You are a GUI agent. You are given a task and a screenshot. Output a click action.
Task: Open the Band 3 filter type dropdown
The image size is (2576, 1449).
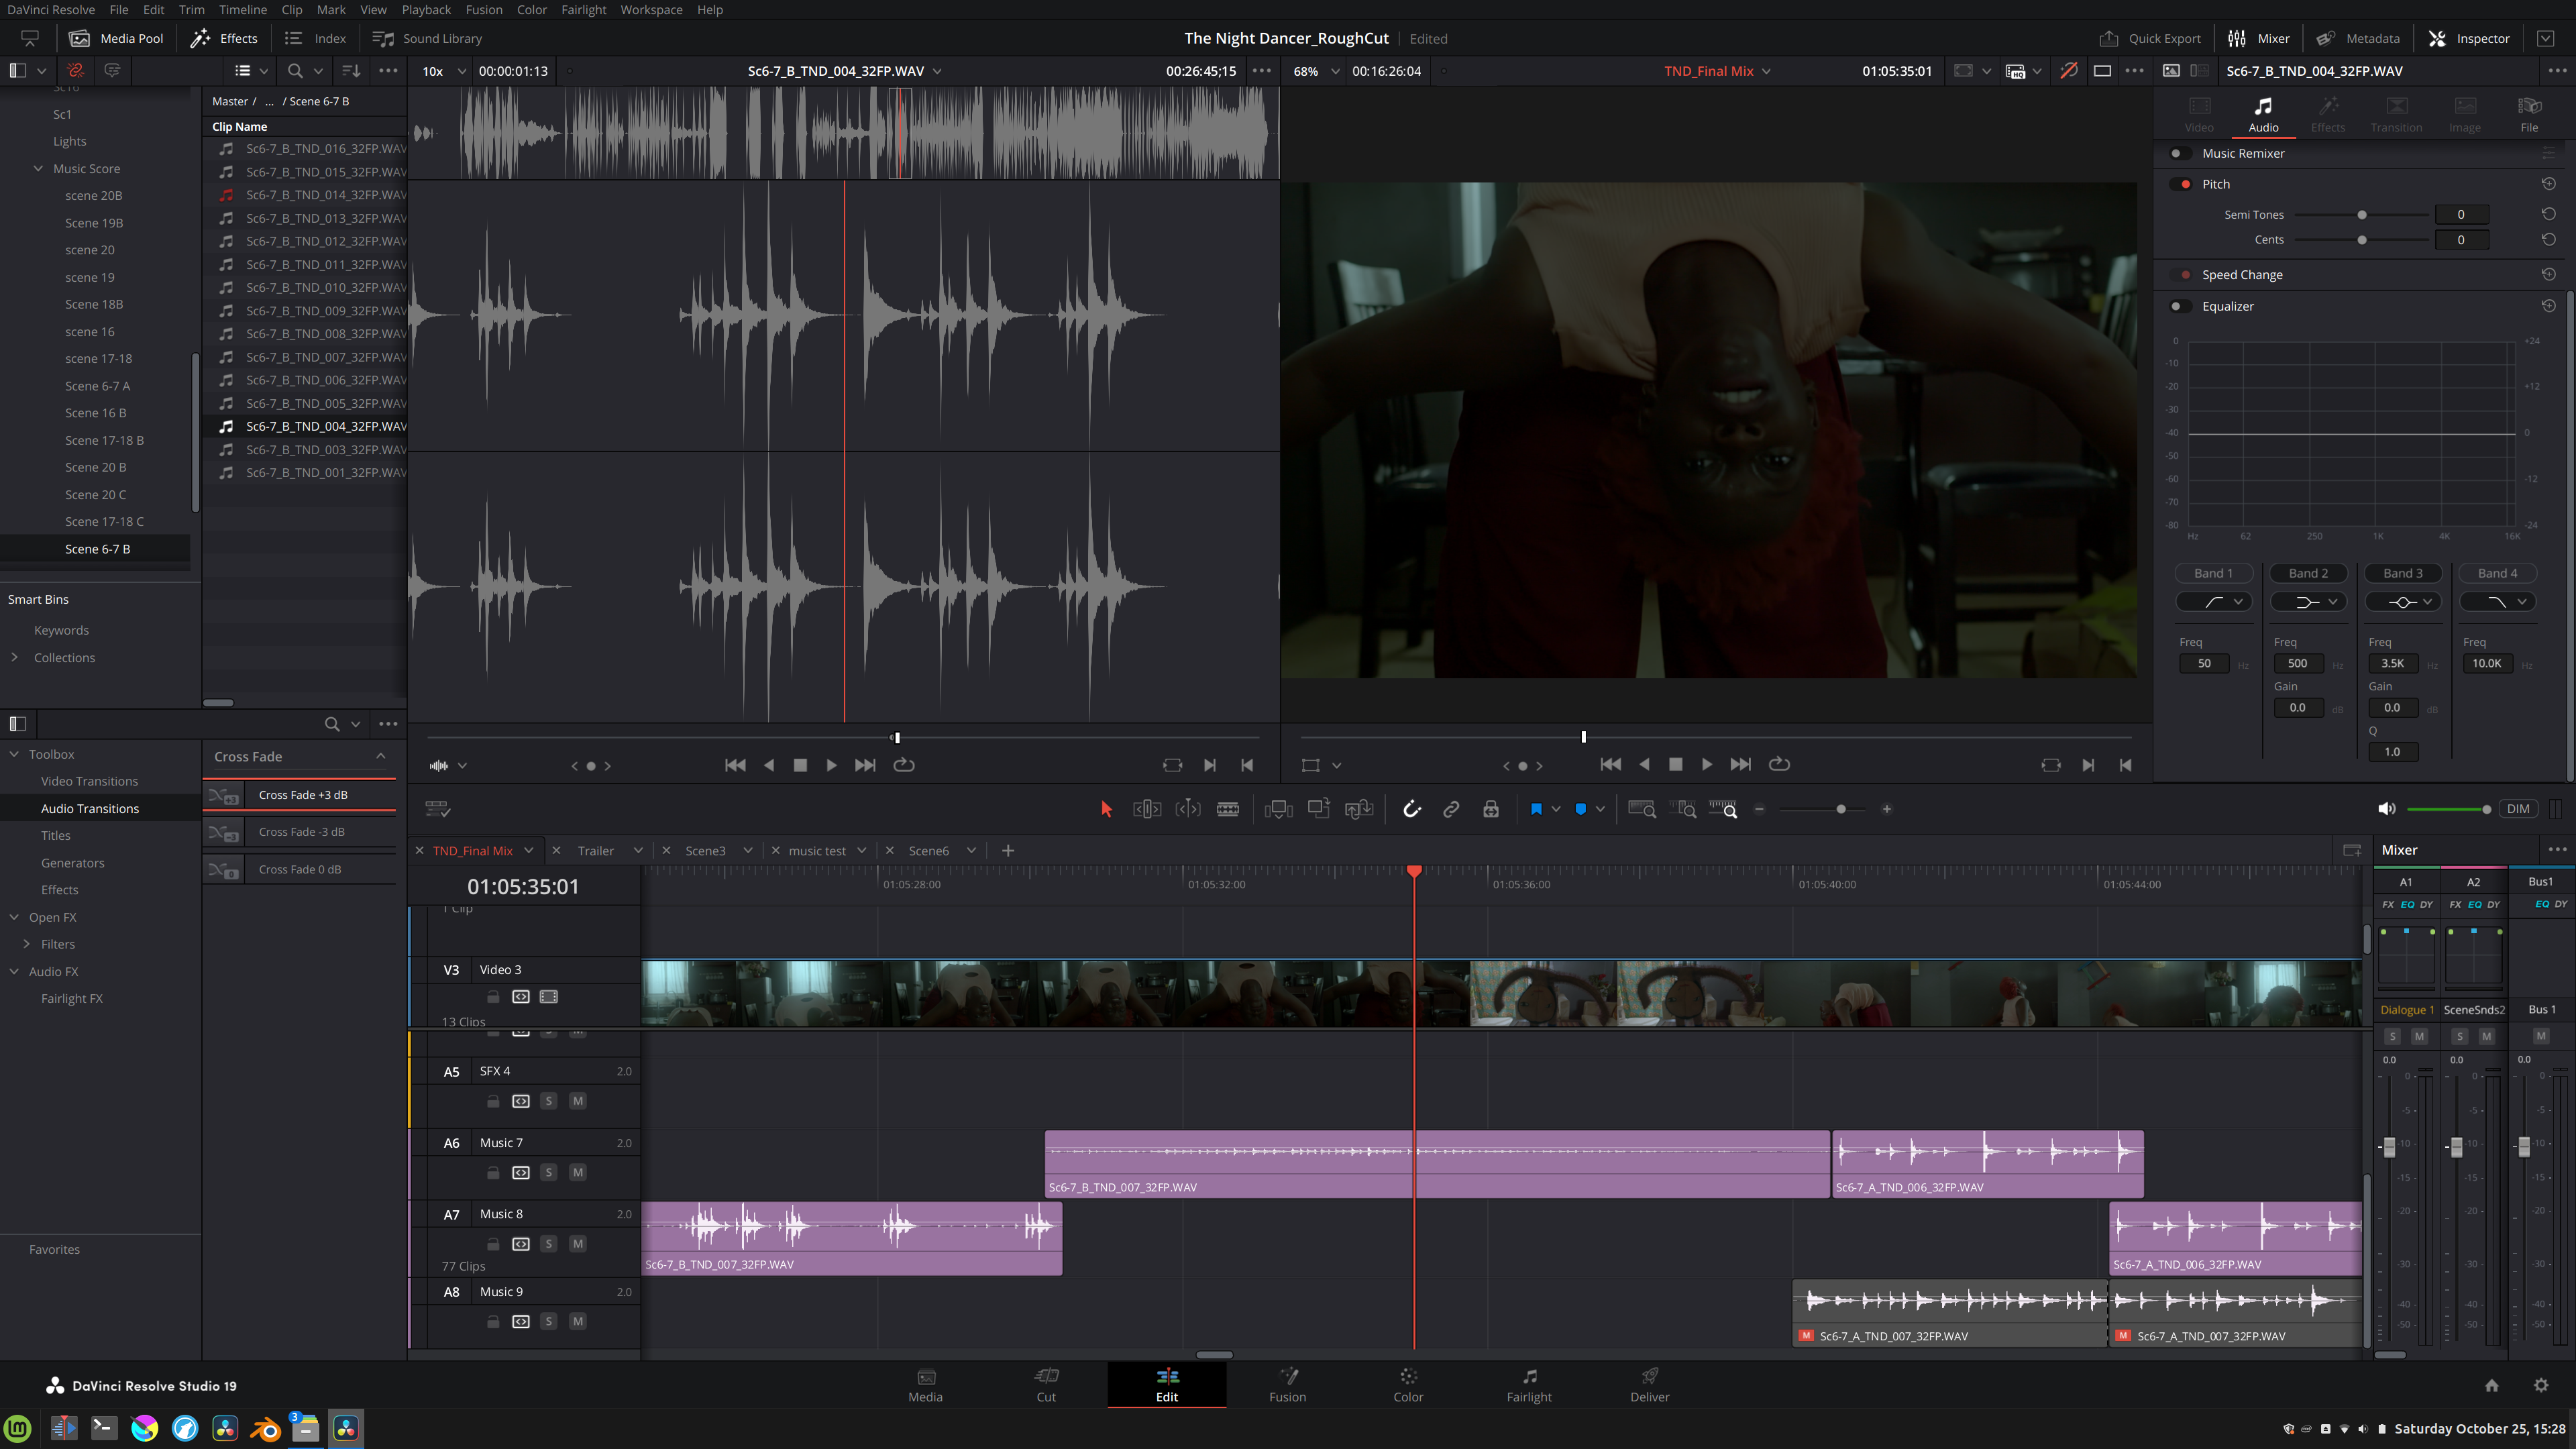pos(2404,601)
